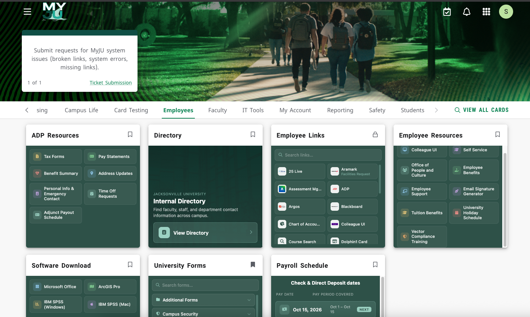Screen dimensions: 530x317
Task: Open Pay Statements in ADP Resources
Action: [110, 157]
